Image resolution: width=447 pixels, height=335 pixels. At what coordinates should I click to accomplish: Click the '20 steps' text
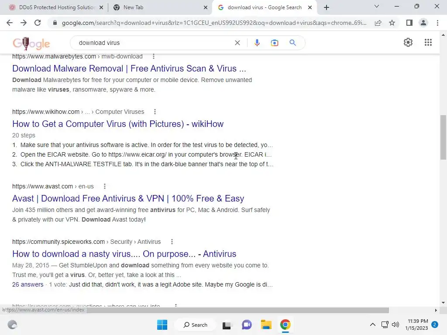coord(24,135)
